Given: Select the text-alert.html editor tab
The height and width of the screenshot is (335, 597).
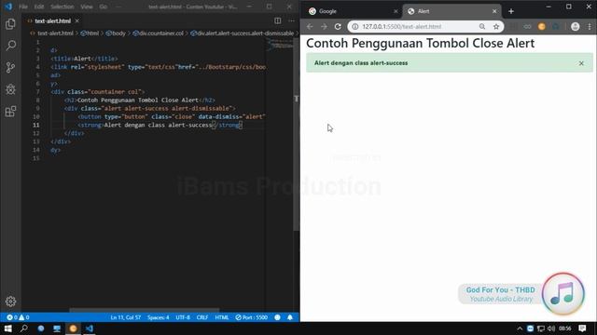Looking at the screenshot, I should tap(52, 20).
